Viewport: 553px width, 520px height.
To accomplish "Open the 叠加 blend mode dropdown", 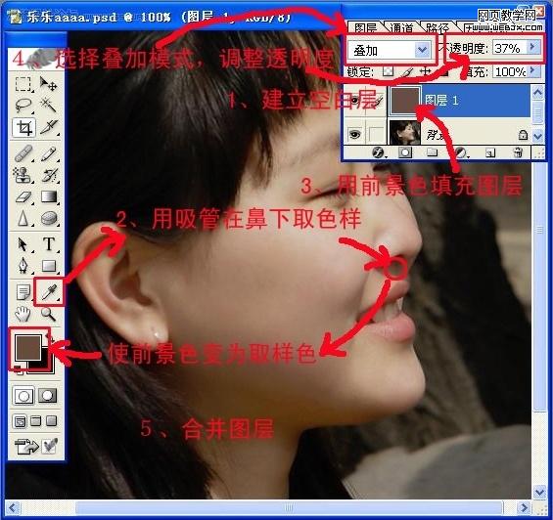I will pos(422,51).
